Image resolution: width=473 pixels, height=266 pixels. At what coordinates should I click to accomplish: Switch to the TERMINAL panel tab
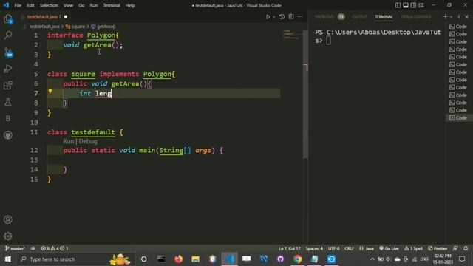384,17
